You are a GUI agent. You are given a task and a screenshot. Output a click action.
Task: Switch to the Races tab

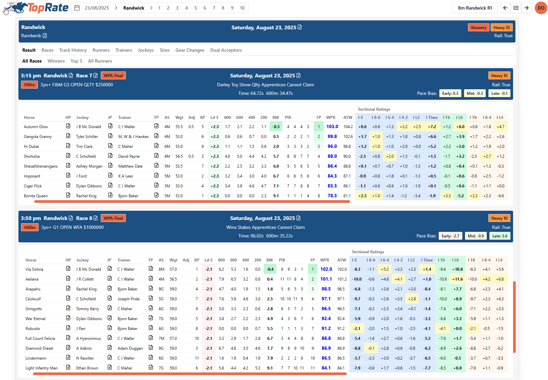tap(47, 50)
